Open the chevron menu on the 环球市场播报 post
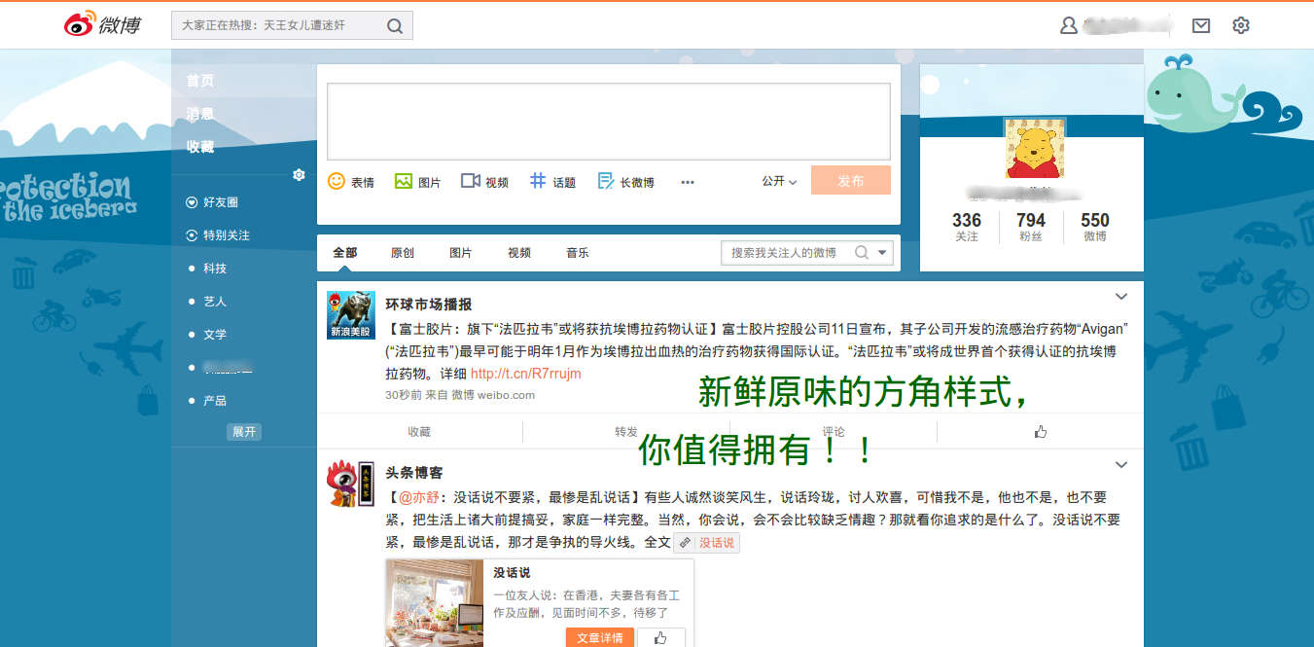Image resolution: width=1314 pixels, height=647 pixels. [1121, 296]
